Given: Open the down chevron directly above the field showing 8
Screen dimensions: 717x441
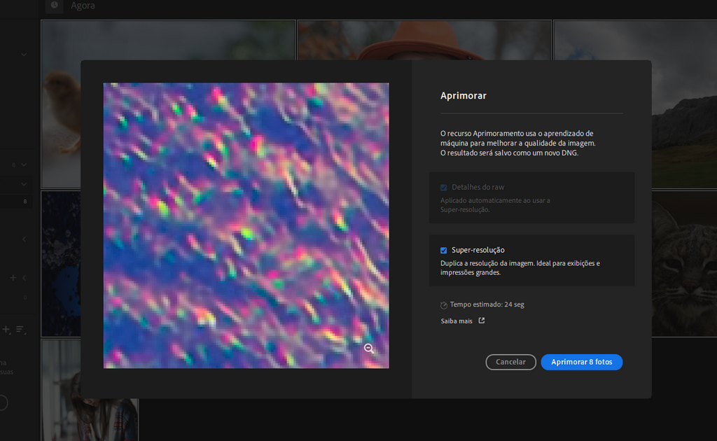Looking at the screenshot, I should coord(24,183).
